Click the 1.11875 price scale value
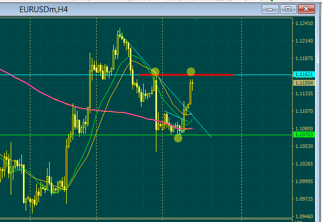Image resolution: width=322 pixels, height=222 pixels. click(304, 59)
